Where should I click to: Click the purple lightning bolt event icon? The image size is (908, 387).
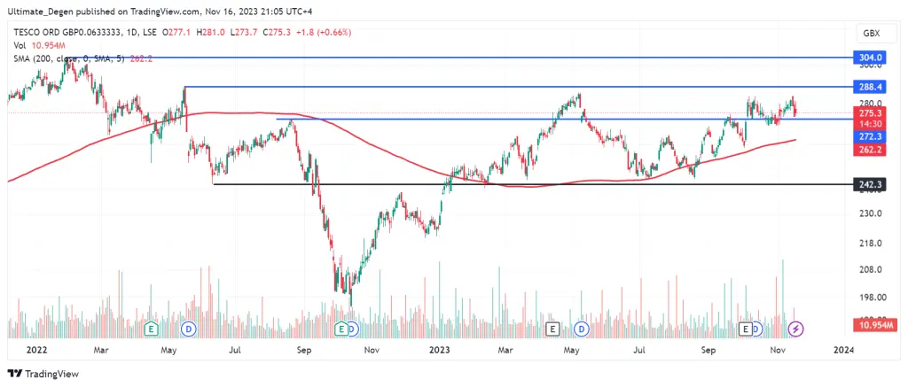pos(797,329)
